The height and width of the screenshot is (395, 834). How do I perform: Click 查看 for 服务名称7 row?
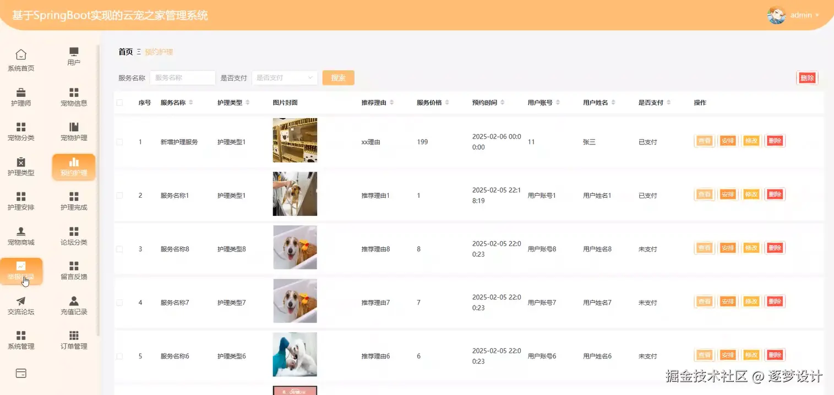[705, 302]
